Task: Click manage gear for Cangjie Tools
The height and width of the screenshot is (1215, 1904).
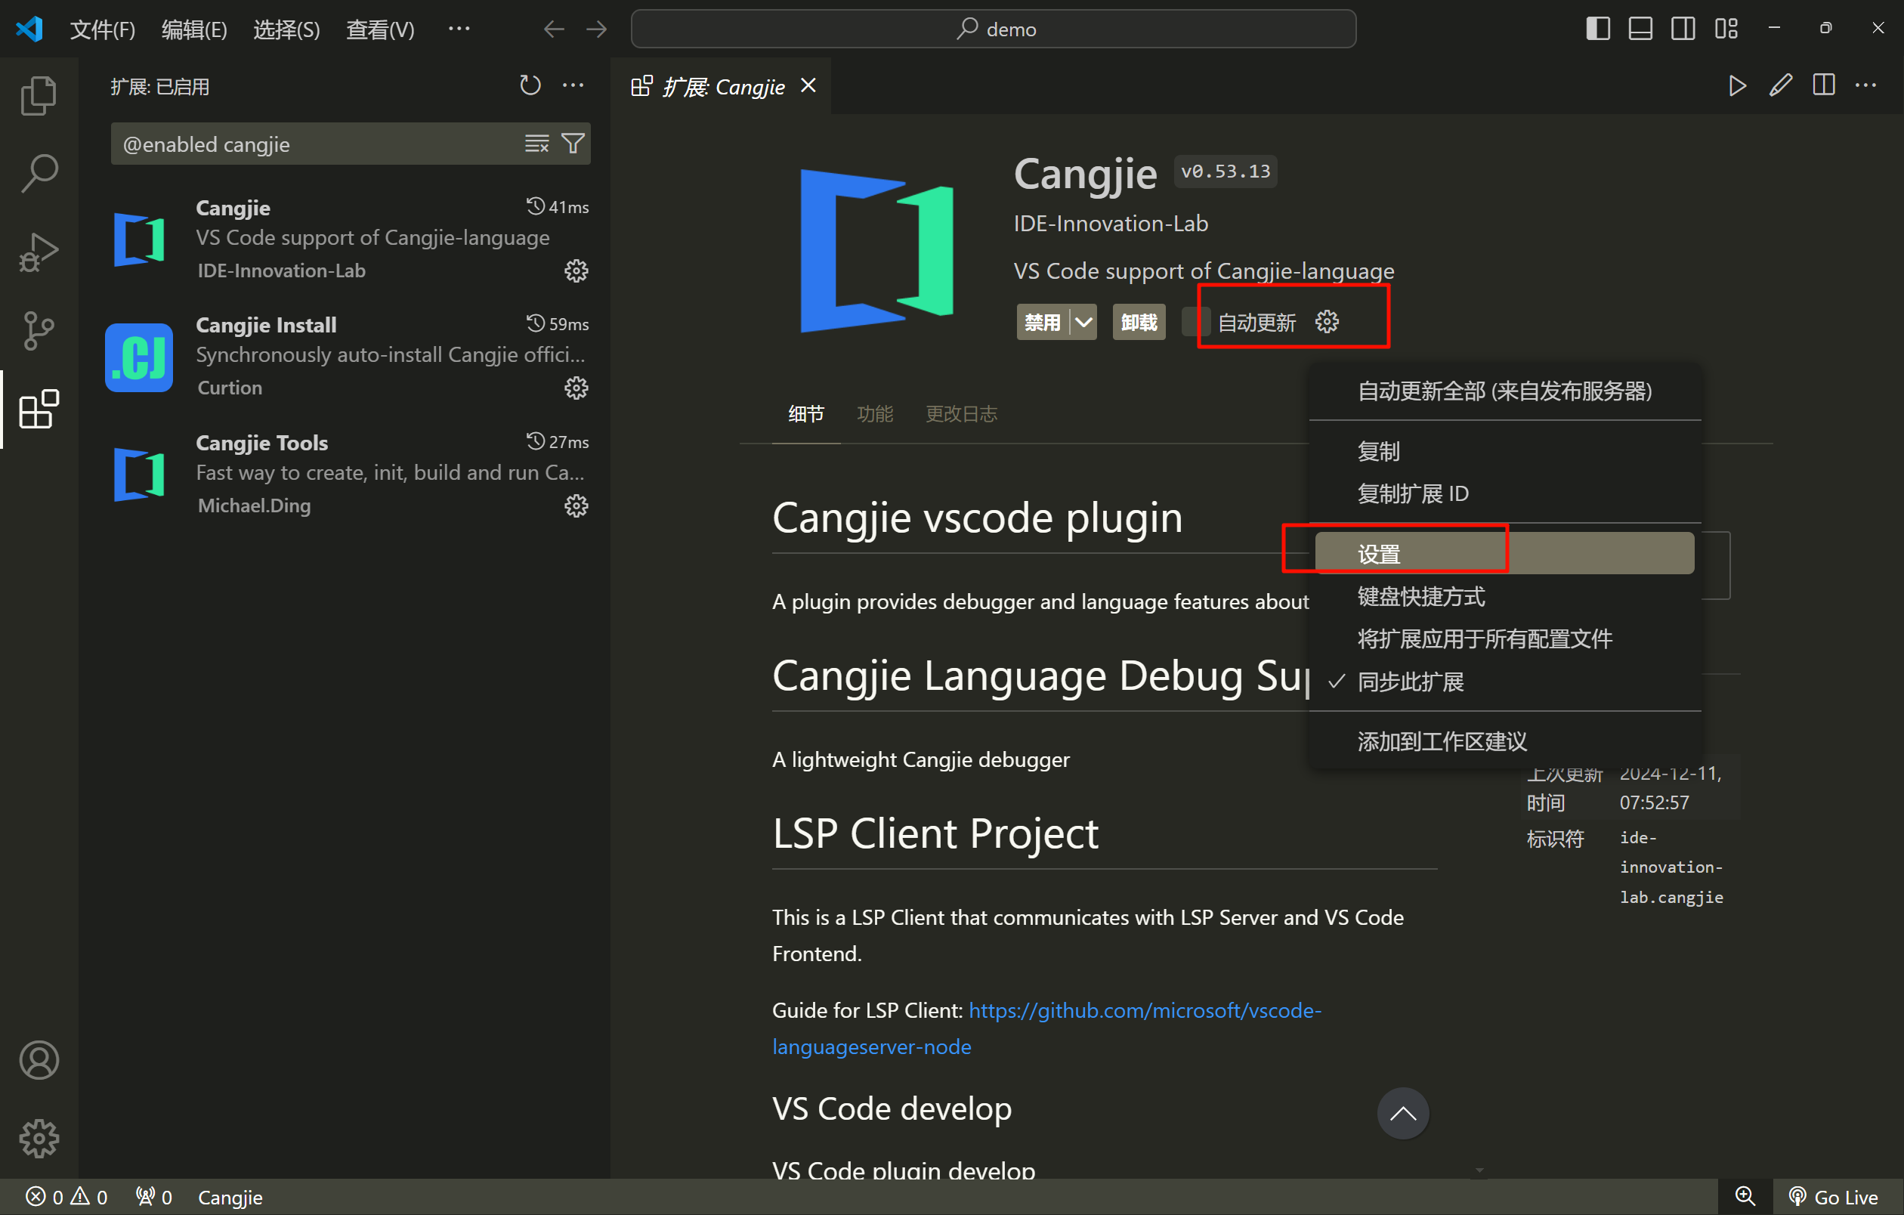Action: click(576, 505)
